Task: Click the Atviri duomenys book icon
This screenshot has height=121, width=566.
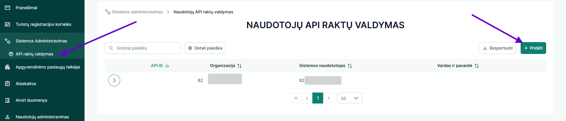Action: pos(8,100)
